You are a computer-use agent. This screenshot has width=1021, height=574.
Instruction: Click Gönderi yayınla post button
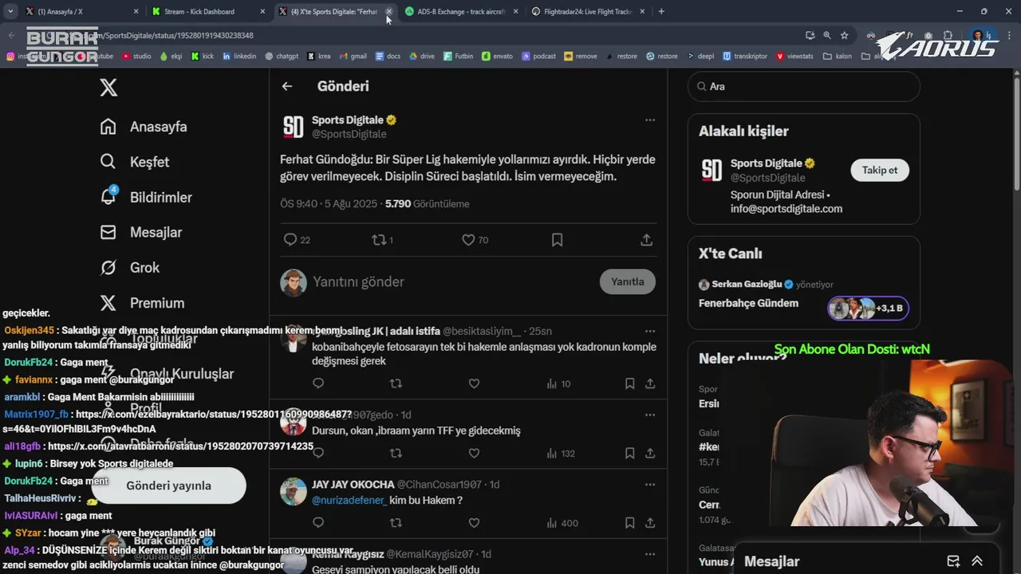coord(168,486)
